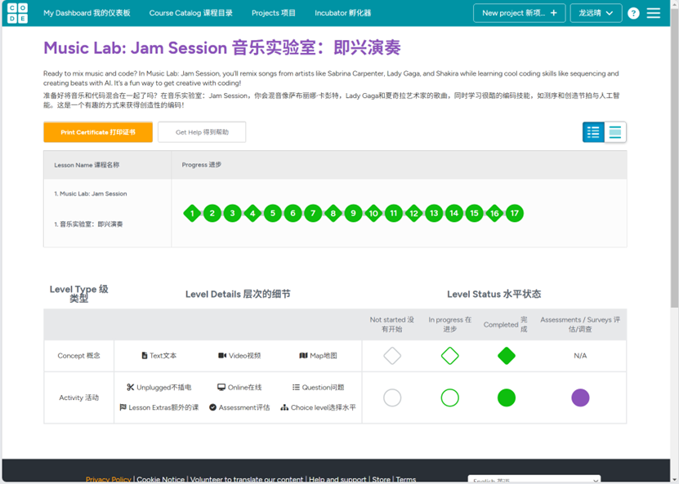Open the hamburger menu icon

point(654,13)
